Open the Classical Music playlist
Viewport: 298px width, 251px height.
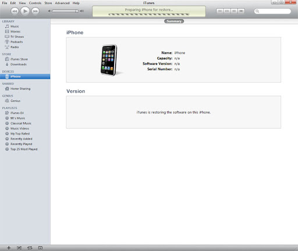point(25,123)
